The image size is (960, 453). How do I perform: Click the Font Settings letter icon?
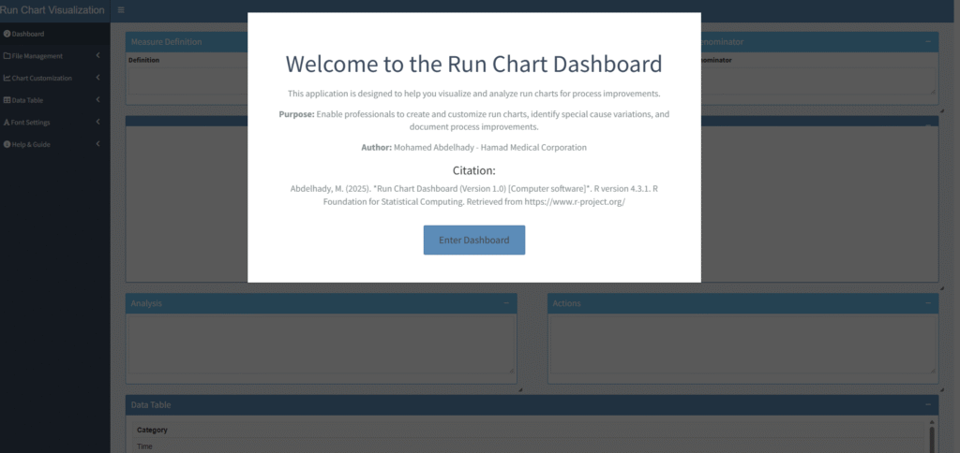[x=7, y=123]
